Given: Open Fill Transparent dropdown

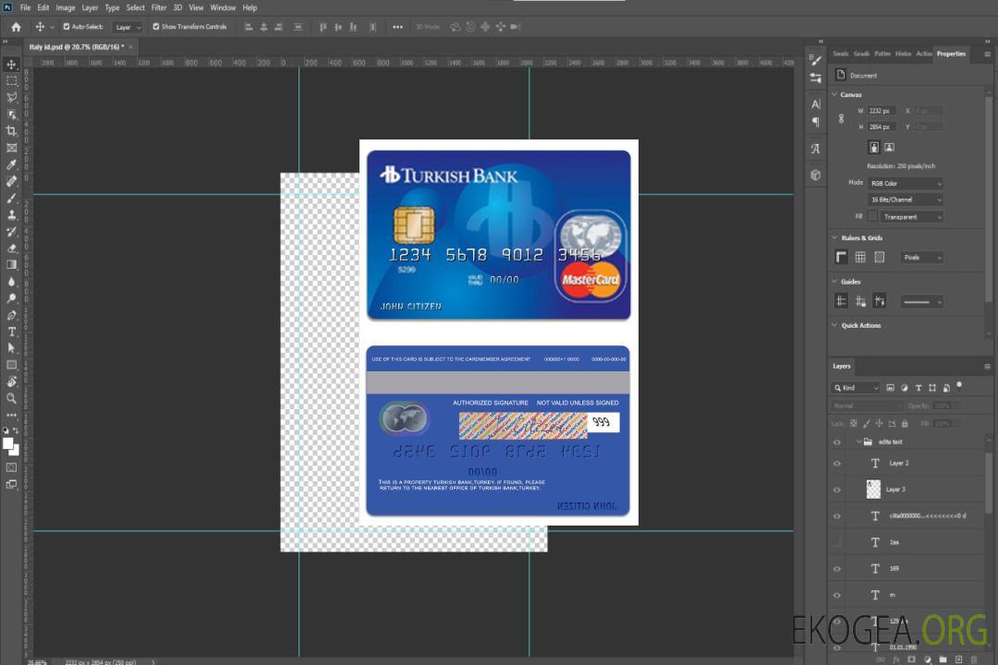Looking at the screenshot, I should coord(911,217).
